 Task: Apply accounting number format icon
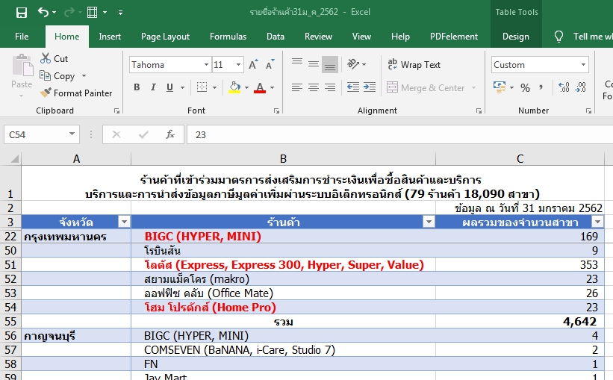pyautogui.click(x=500, y=87)
